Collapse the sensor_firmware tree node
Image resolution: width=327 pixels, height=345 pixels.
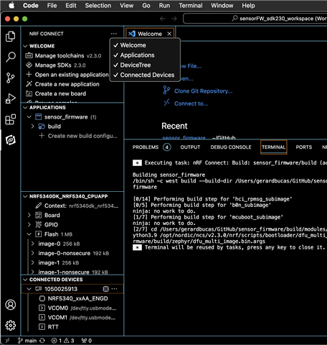(29, 116)
